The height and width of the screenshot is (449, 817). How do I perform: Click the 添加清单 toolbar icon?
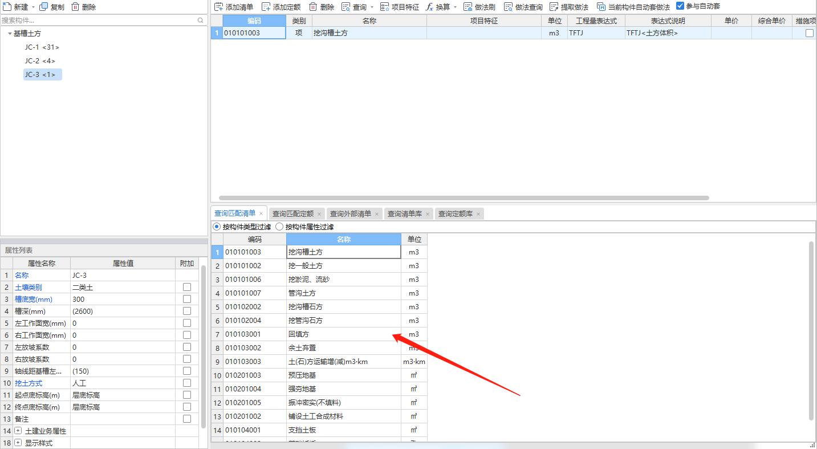(219, 7)
